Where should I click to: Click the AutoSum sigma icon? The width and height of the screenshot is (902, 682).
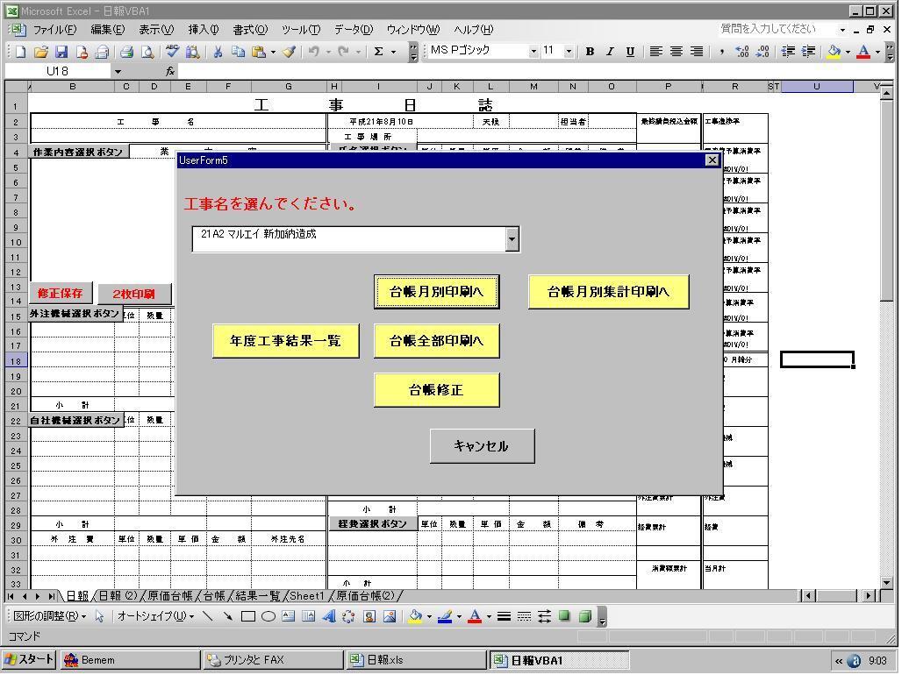(378, 52)
